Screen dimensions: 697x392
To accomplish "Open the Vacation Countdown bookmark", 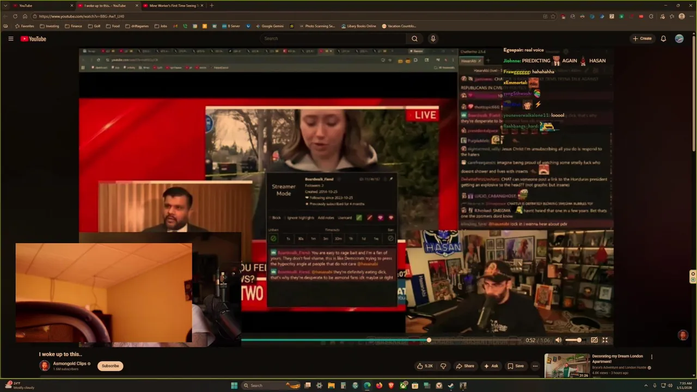I will pos(399,26).
